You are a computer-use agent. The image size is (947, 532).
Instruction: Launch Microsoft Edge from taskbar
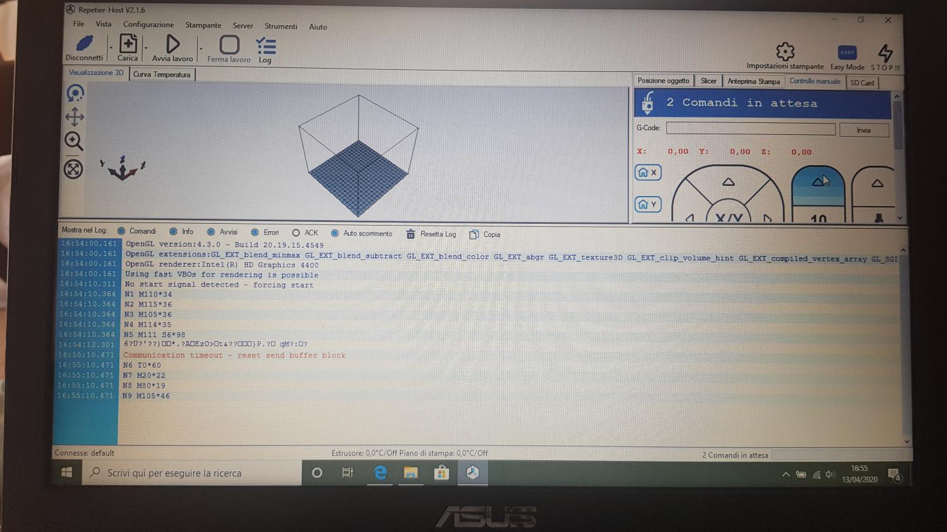(380, 473)
